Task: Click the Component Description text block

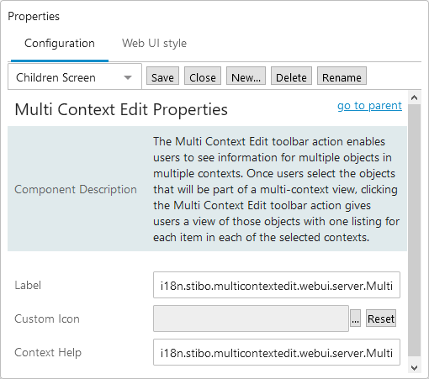Action: tap(276, 189)
